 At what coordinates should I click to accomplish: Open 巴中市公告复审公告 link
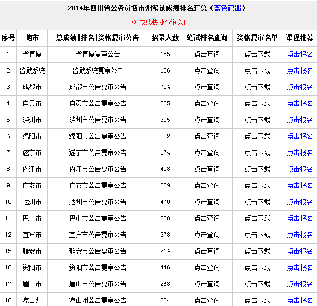tap(98, 218)
